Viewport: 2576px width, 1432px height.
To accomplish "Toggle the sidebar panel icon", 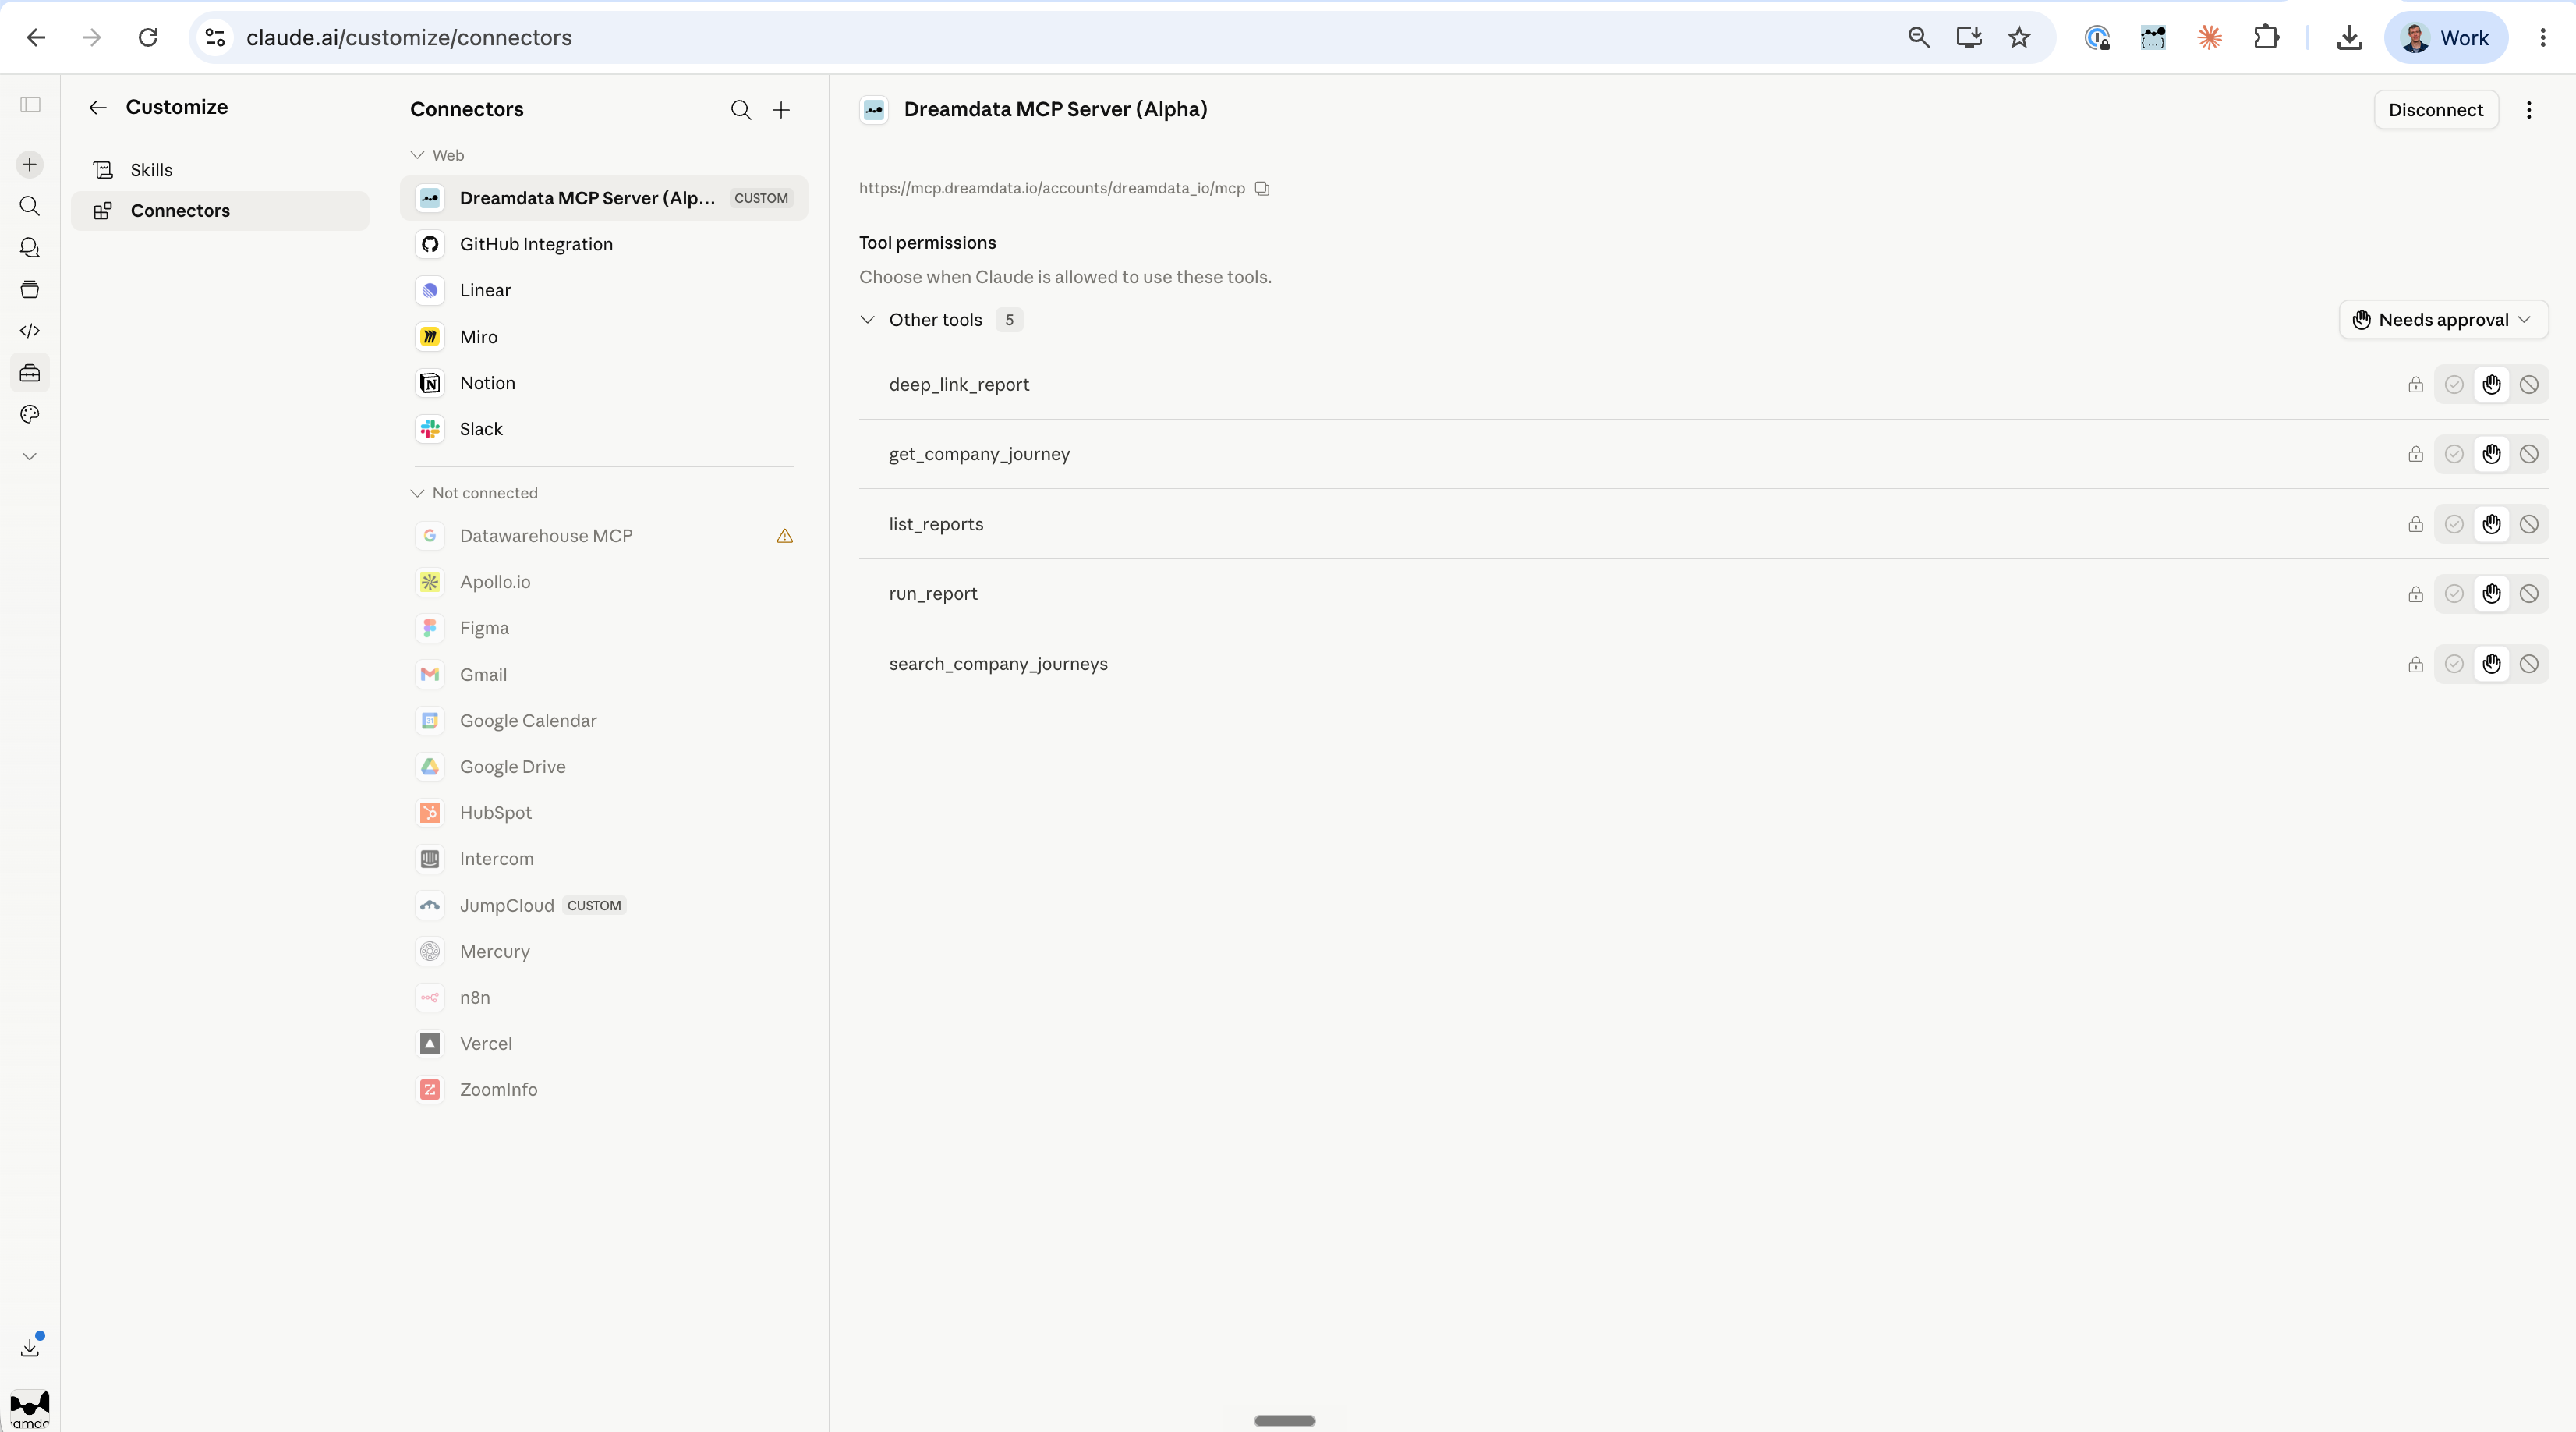I will [30, 105].
